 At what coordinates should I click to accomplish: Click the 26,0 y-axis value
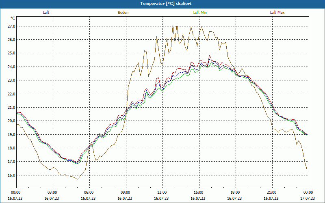pyautogui.click(x=11, y=39)
